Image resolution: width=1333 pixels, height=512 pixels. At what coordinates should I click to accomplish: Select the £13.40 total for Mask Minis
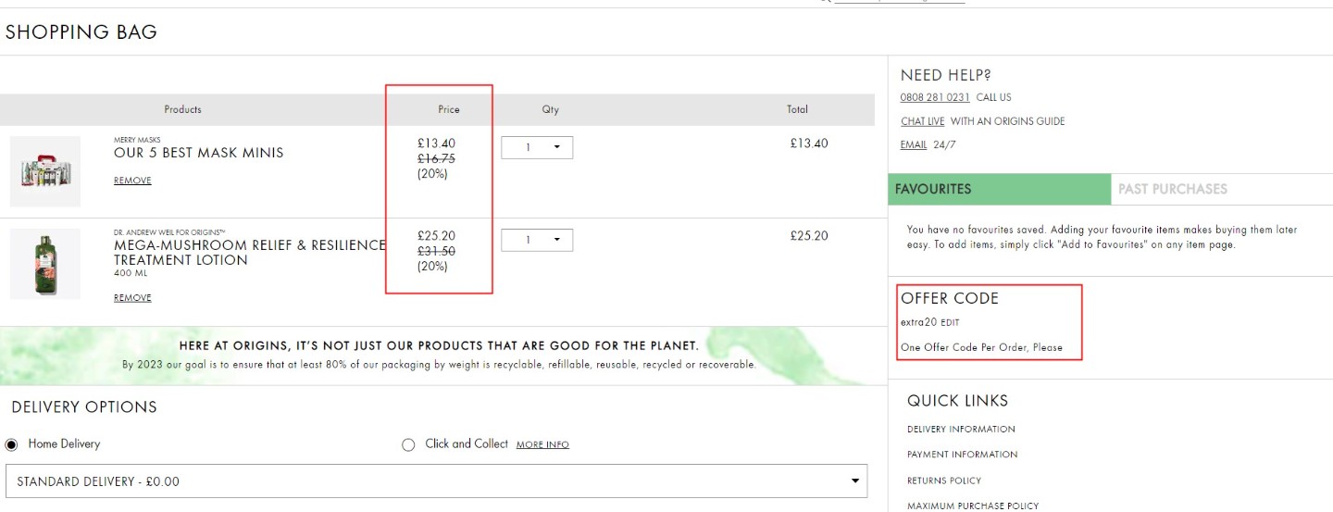tap(809, 144)
